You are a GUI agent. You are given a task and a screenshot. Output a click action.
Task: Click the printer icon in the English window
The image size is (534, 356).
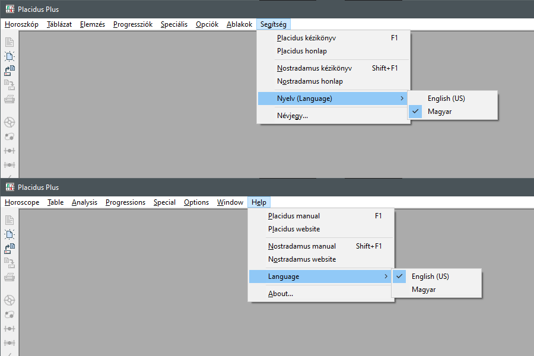click(9, 277)
